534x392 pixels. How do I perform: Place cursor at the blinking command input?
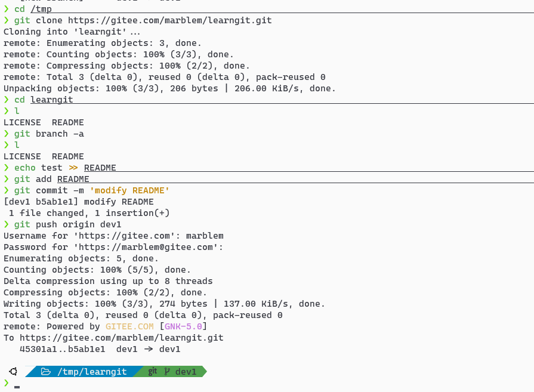tap(17, 386)
